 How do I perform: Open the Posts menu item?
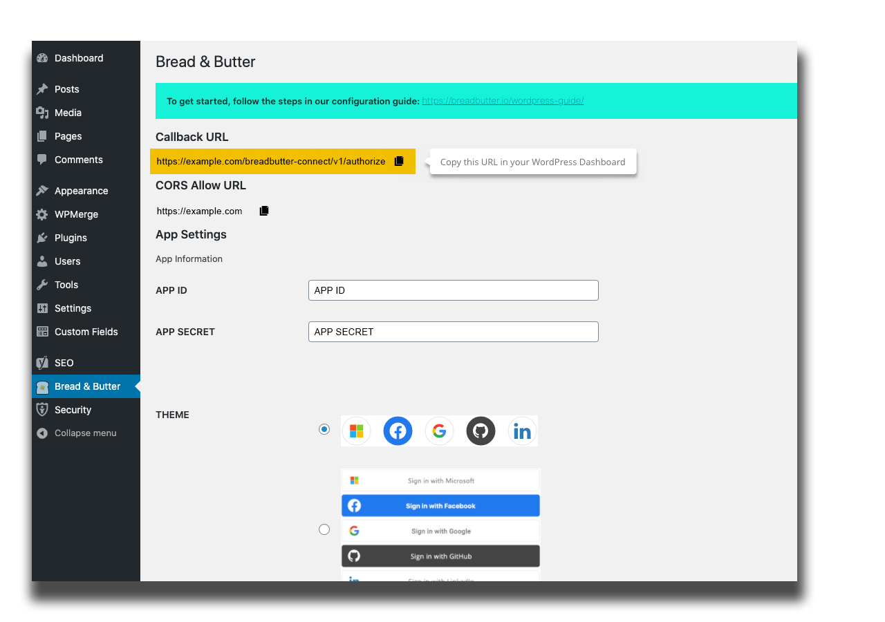coord(86,89)
